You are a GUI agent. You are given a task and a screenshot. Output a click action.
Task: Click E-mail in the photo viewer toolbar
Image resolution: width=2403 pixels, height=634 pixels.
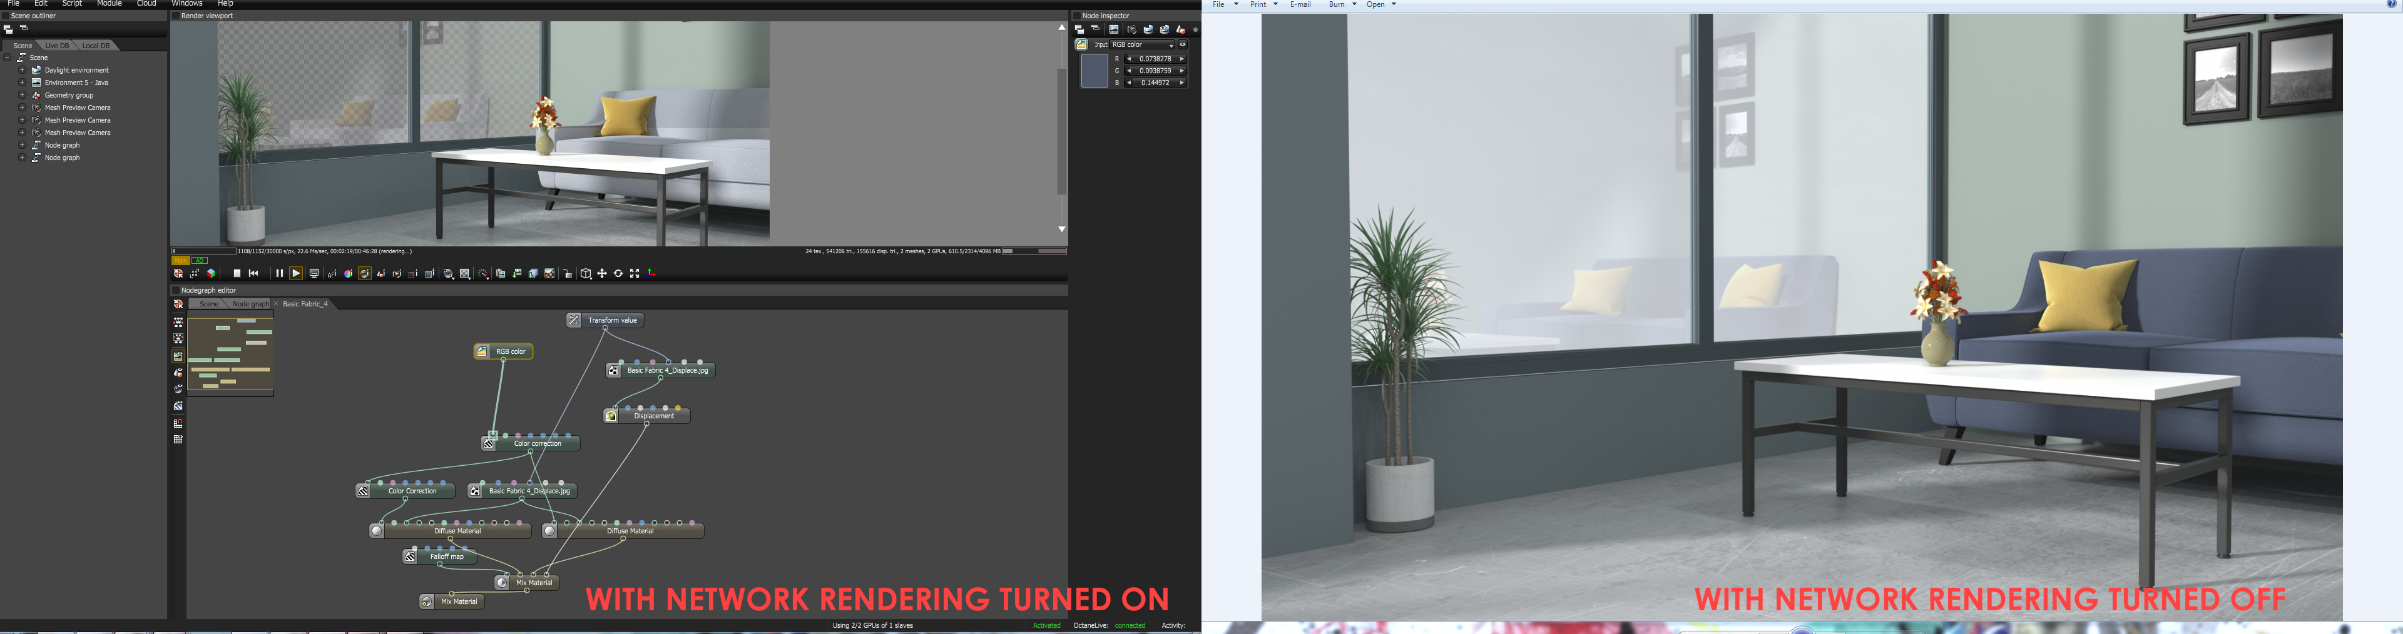click(x=1300, y=4)
